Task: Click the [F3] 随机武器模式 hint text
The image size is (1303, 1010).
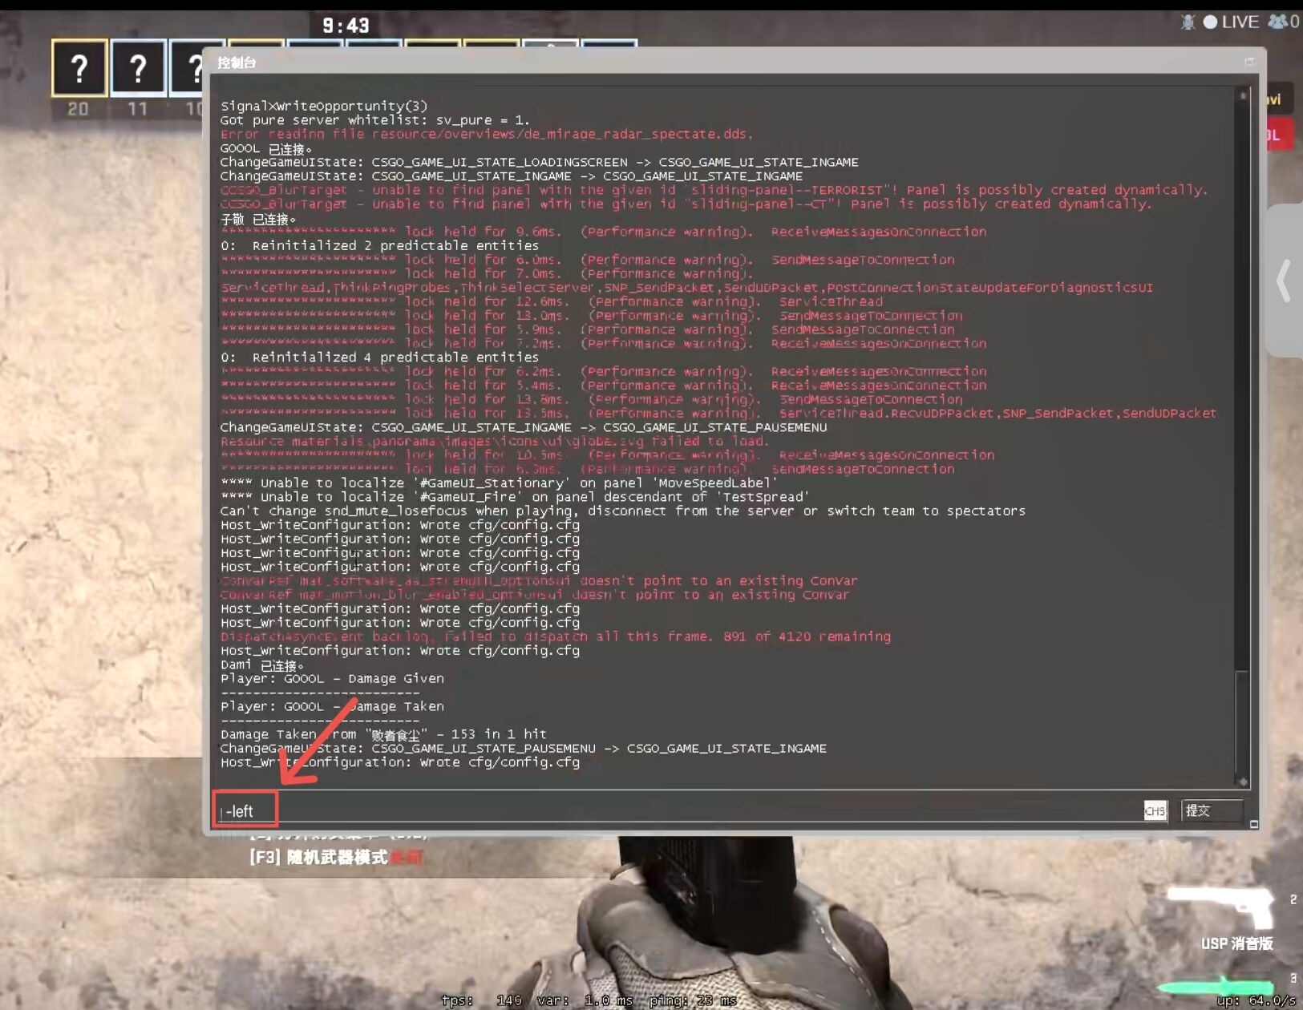Action: [336, 857]
